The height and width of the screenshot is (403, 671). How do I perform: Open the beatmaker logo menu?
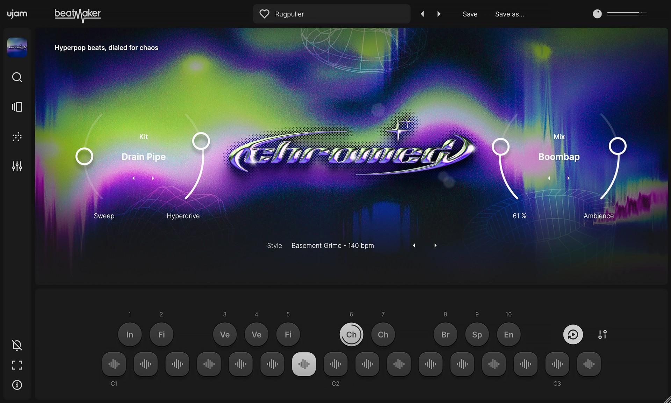pos(78,15)
